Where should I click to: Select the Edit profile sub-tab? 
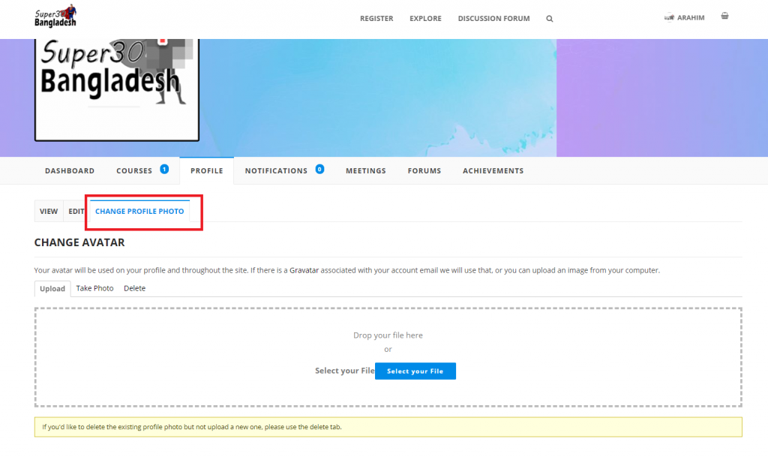point(76,211)
